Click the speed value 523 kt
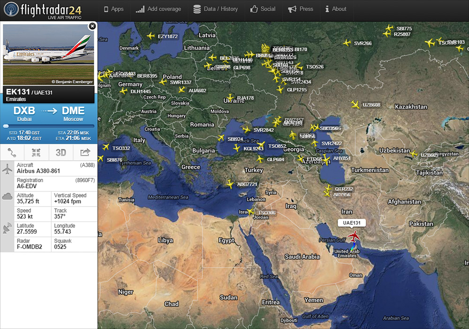The height and width of the screenshot is (329, 469). 25,216
